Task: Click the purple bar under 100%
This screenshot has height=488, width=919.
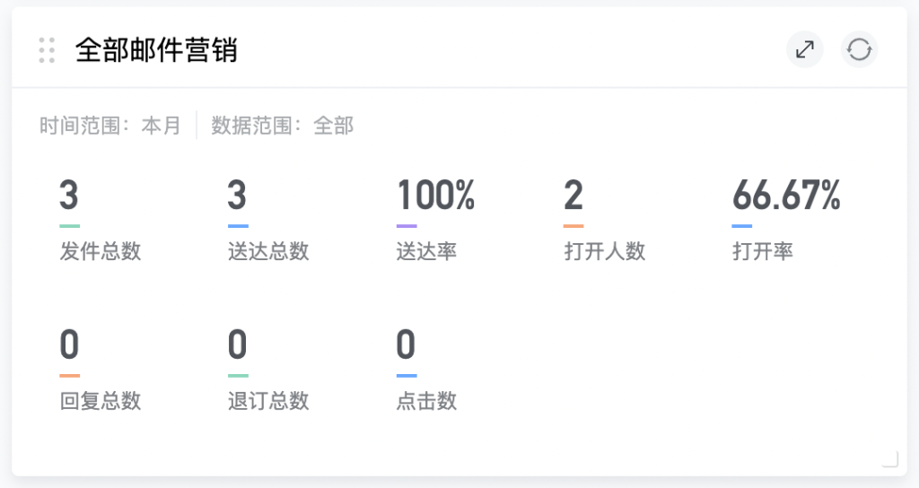Action: point(407,226)
